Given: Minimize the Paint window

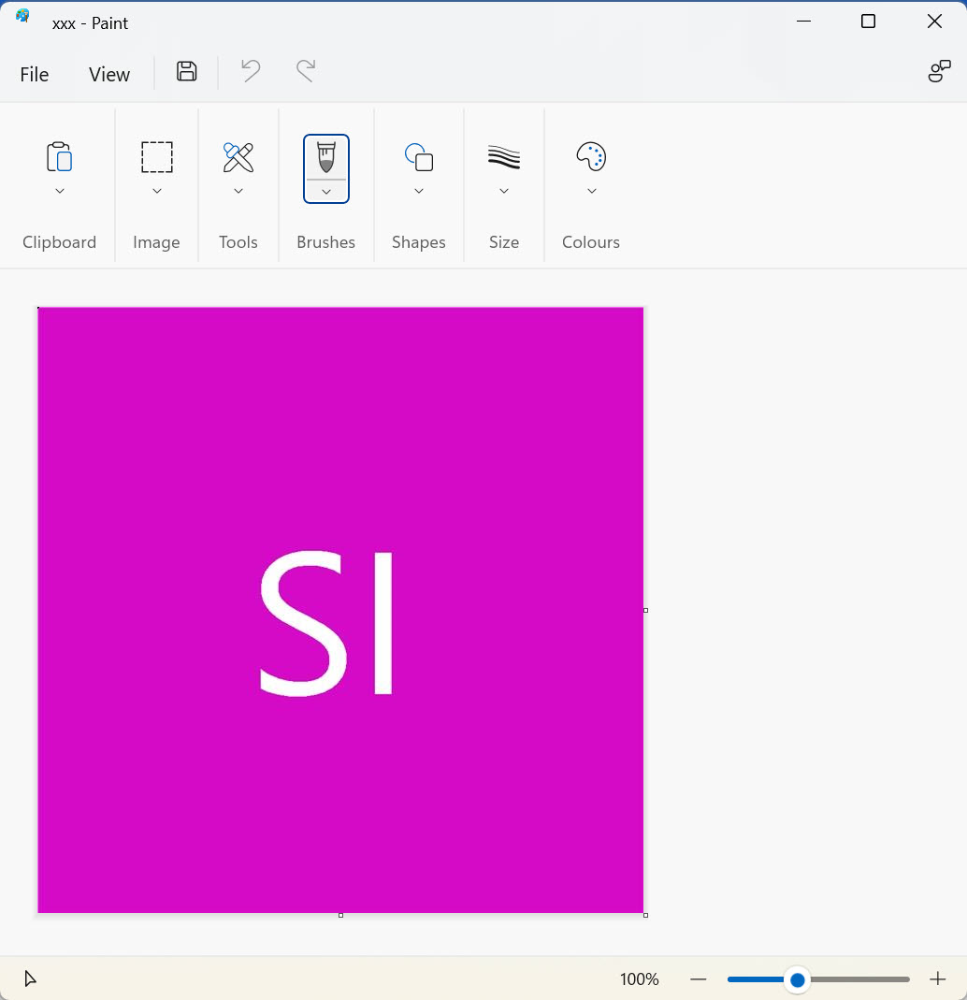Looking at the screenshot, I should click(804, 21).
